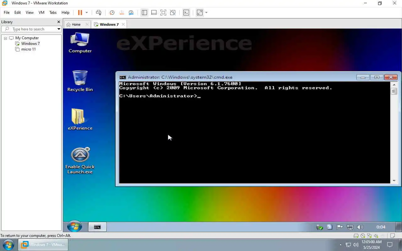The height and width of the screenshot is (251, 402).
Task: Open the File menu
Action: [7, 13]
